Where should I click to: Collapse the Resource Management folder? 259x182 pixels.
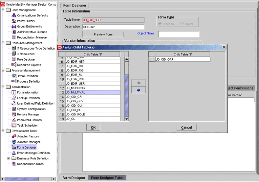tap(3, 43)
